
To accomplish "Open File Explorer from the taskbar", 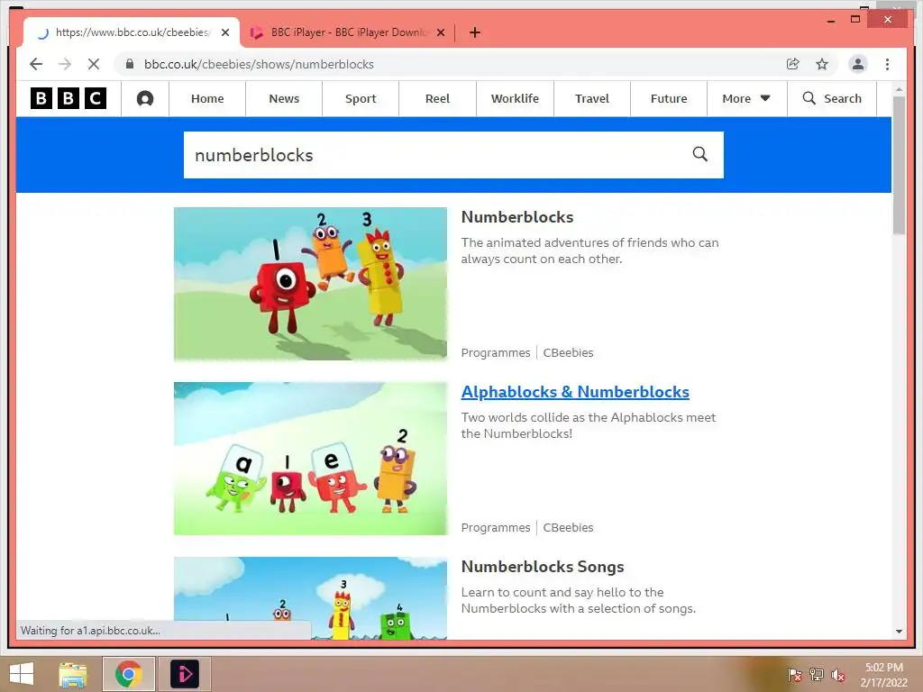I will pos(72,674).
